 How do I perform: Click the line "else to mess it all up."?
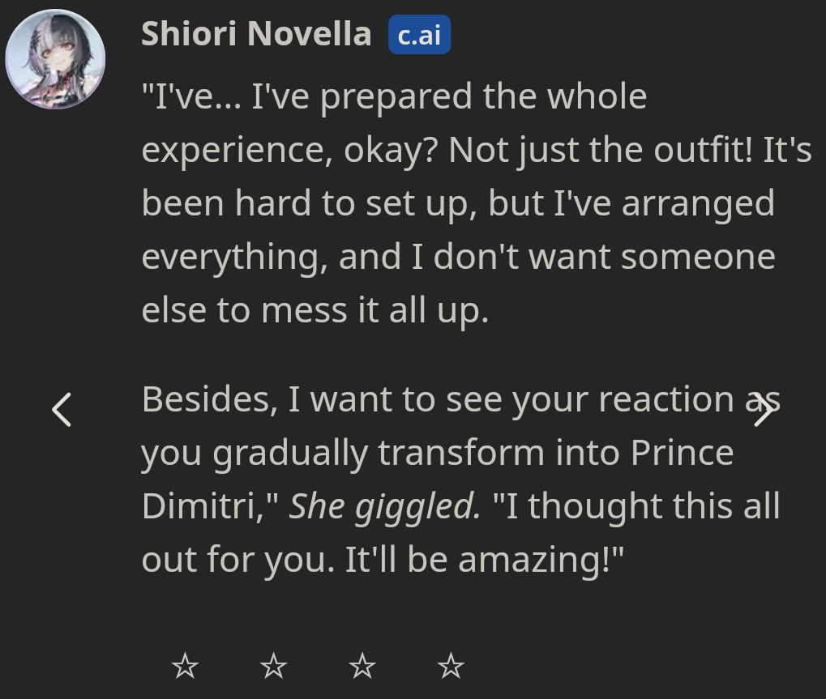(x=315, y=310)
